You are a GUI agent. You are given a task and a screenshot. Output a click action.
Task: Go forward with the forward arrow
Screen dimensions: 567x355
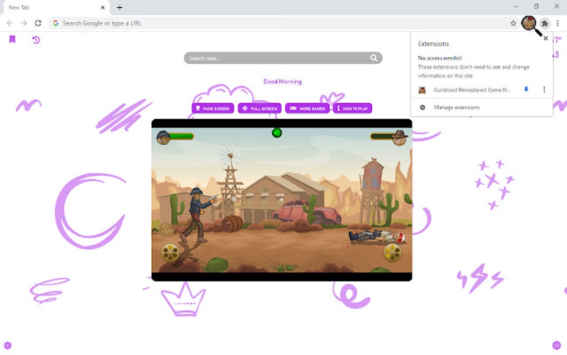(24, 23)
